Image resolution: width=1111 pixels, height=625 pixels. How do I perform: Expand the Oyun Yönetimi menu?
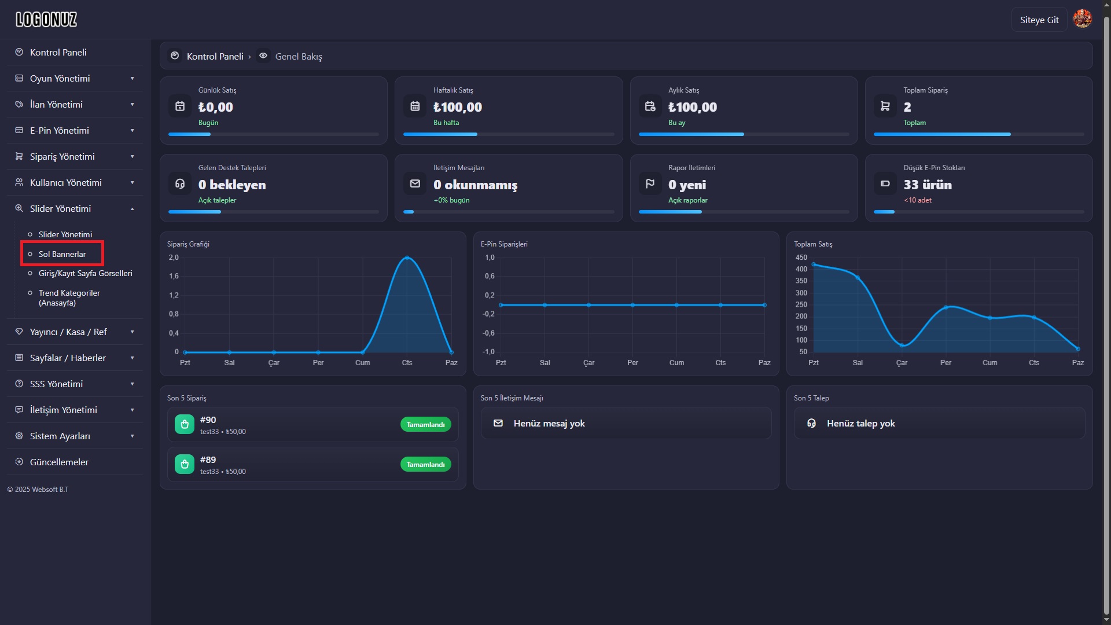click(75, 78)
